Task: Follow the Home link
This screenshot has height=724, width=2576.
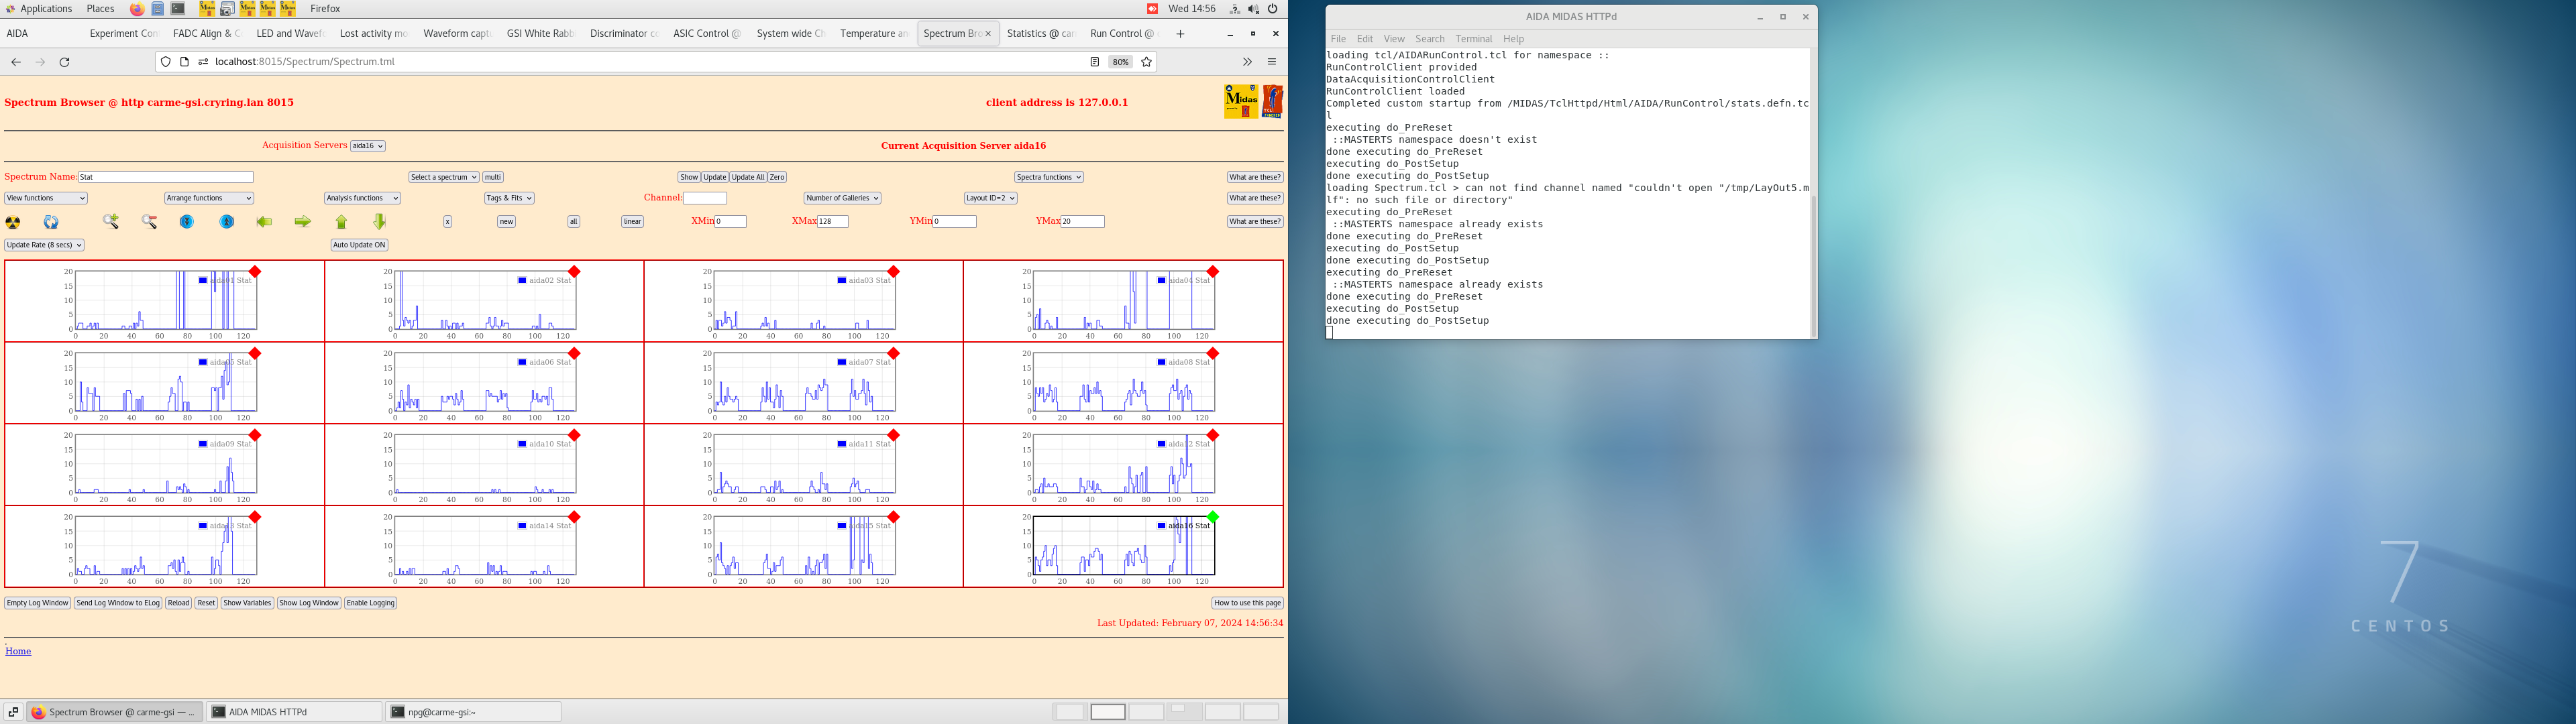Action: coord(18,651)
